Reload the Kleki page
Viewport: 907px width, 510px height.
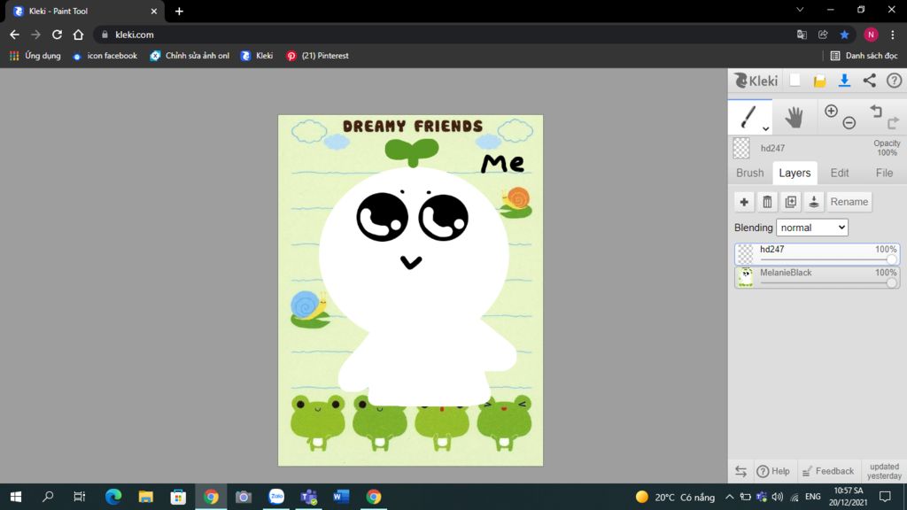pos(57,35)
